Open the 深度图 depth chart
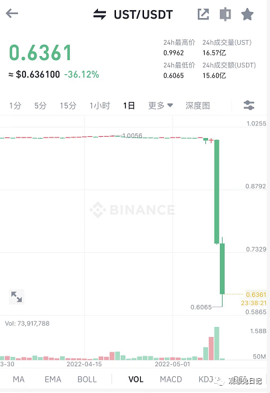 197,105
